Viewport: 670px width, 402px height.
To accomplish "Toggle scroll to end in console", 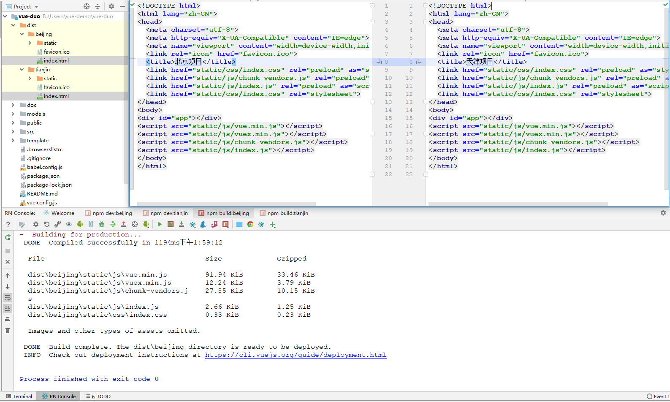I will (8, 309).
